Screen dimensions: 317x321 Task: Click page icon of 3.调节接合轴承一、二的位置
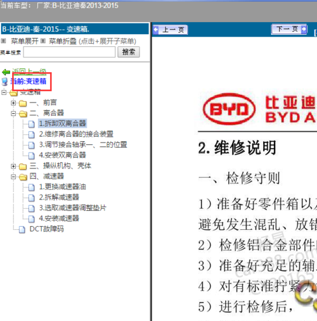tap(32, 145)
